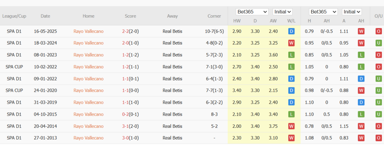
Task: Click the blue D result badge for 16-05-2025
Action: 292,31
